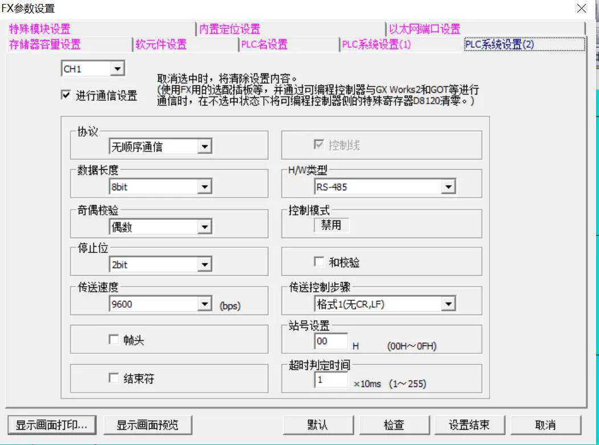Open the 以太网端口设置 tab
Screen dimensions: 599x445
coord(425,29)
